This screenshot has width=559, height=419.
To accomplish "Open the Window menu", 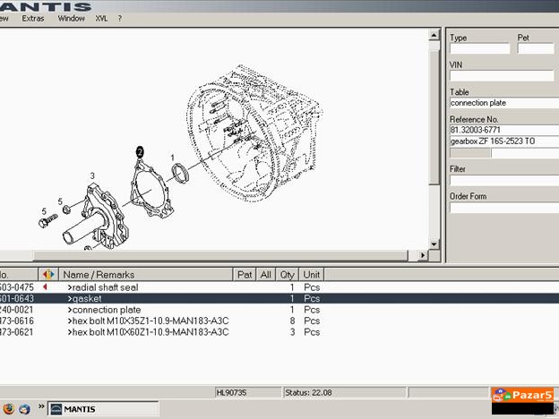I will [x=72, y=18].
